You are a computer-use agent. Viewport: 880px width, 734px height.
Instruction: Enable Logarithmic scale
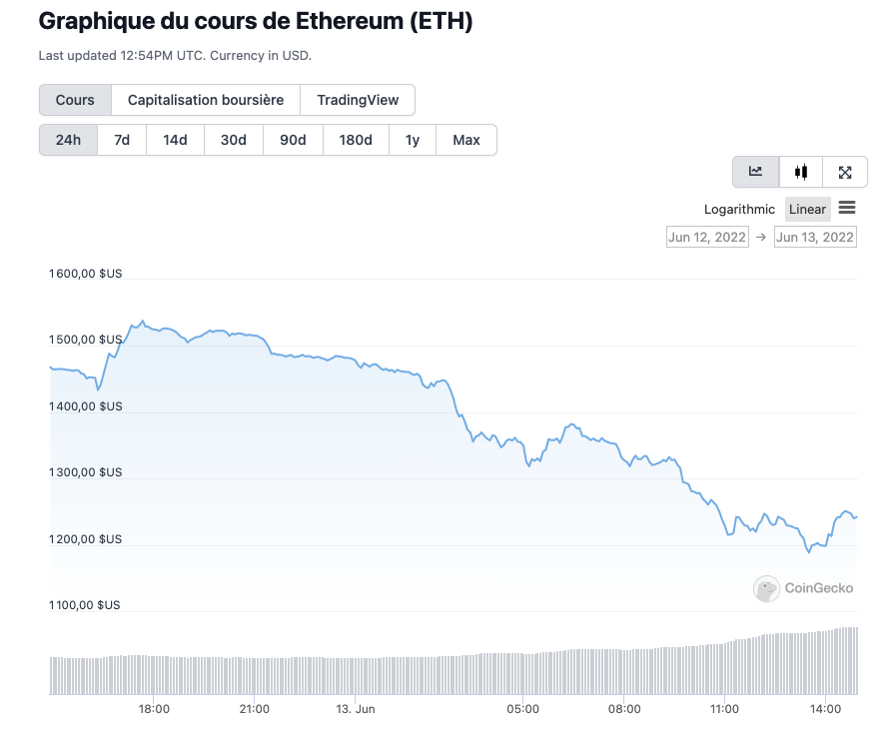[x=739, y=209]
